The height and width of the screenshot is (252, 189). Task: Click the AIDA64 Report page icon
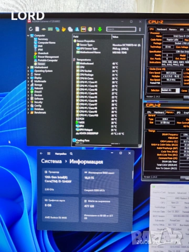pyautogui.click(x=37, y=29)
